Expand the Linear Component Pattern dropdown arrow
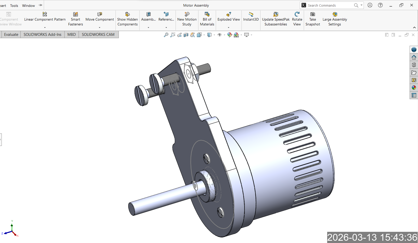The height and width of the screenshot is (243, 418). [x=45, y=27]
